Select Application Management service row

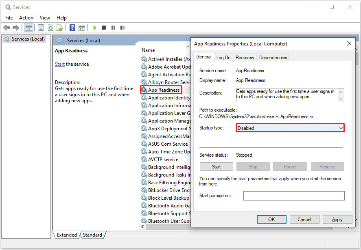pos(166,121)
